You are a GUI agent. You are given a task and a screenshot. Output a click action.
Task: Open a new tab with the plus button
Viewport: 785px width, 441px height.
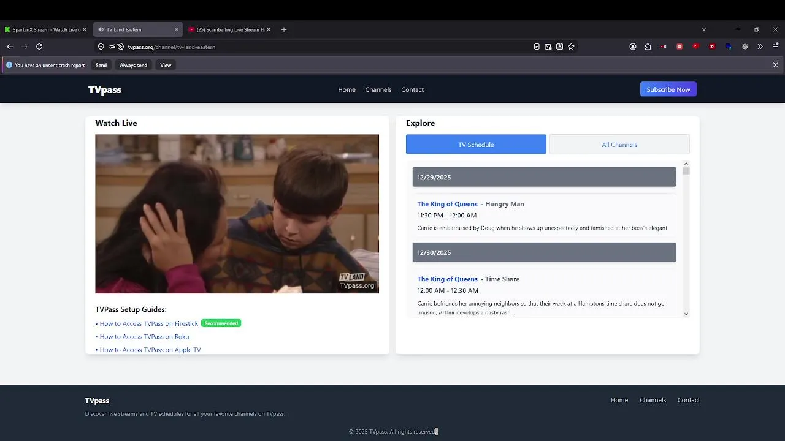point(283,29)
